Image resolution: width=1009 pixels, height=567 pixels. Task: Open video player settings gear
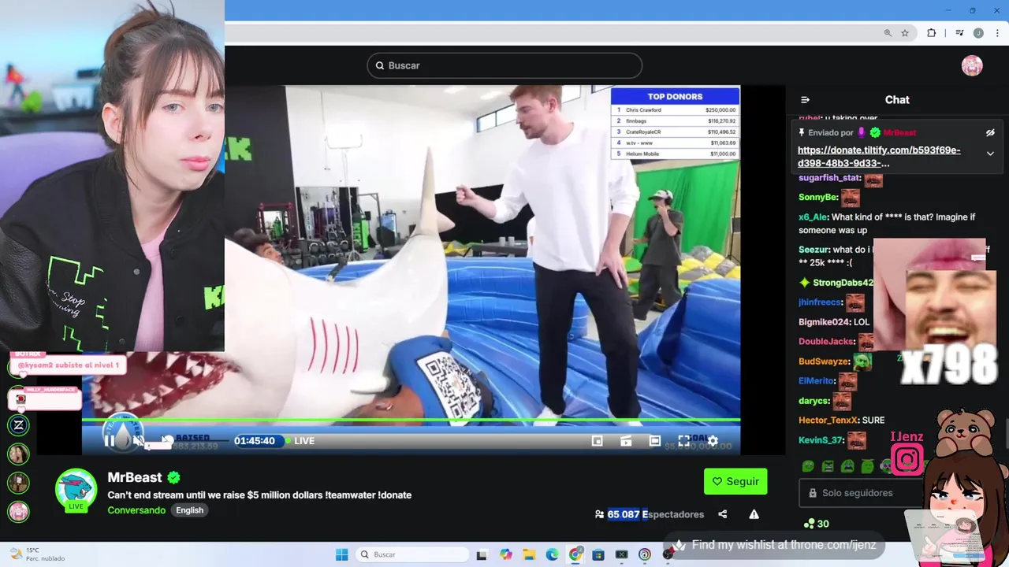tap(713, 441)
